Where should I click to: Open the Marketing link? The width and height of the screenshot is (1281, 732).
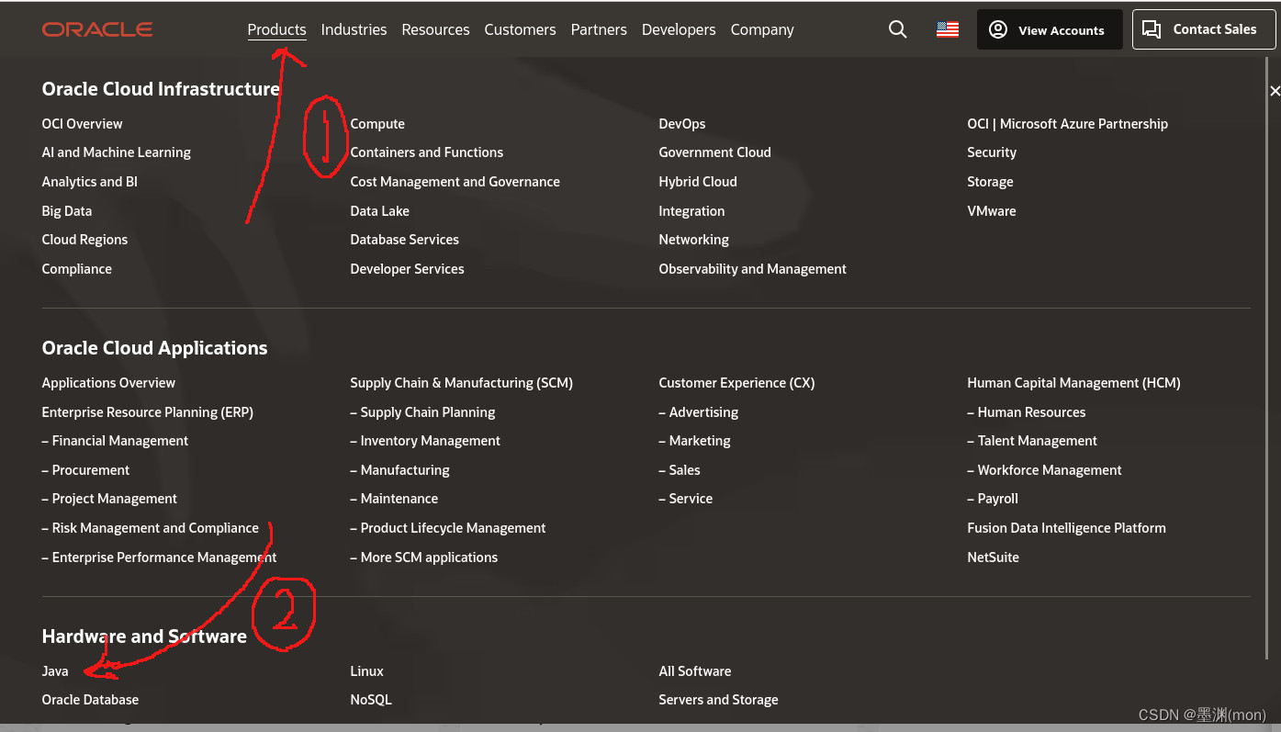695,441
